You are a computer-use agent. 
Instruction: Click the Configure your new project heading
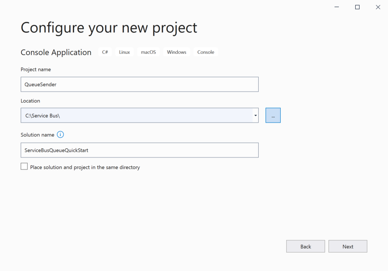tap(109, 28)
